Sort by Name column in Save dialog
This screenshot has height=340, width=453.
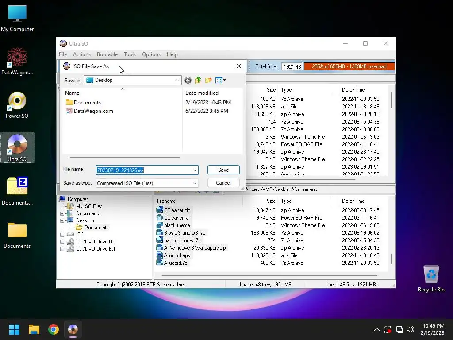coord(123,93)
